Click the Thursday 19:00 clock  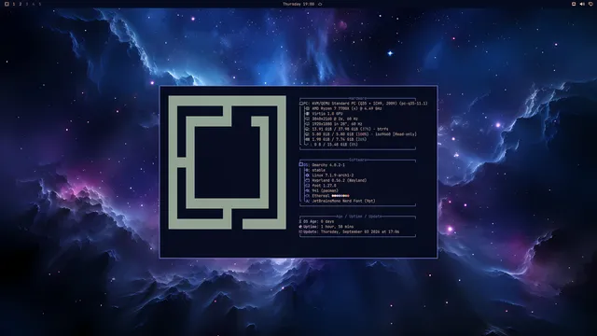[298, 4]
